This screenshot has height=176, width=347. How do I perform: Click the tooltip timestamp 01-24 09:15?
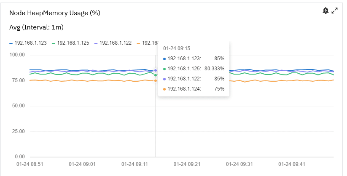coord(176,48)
